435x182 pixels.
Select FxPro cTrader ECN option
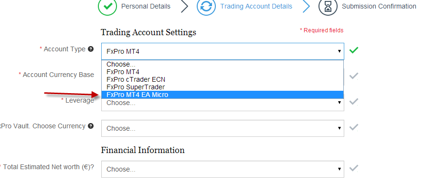[223, 79]
